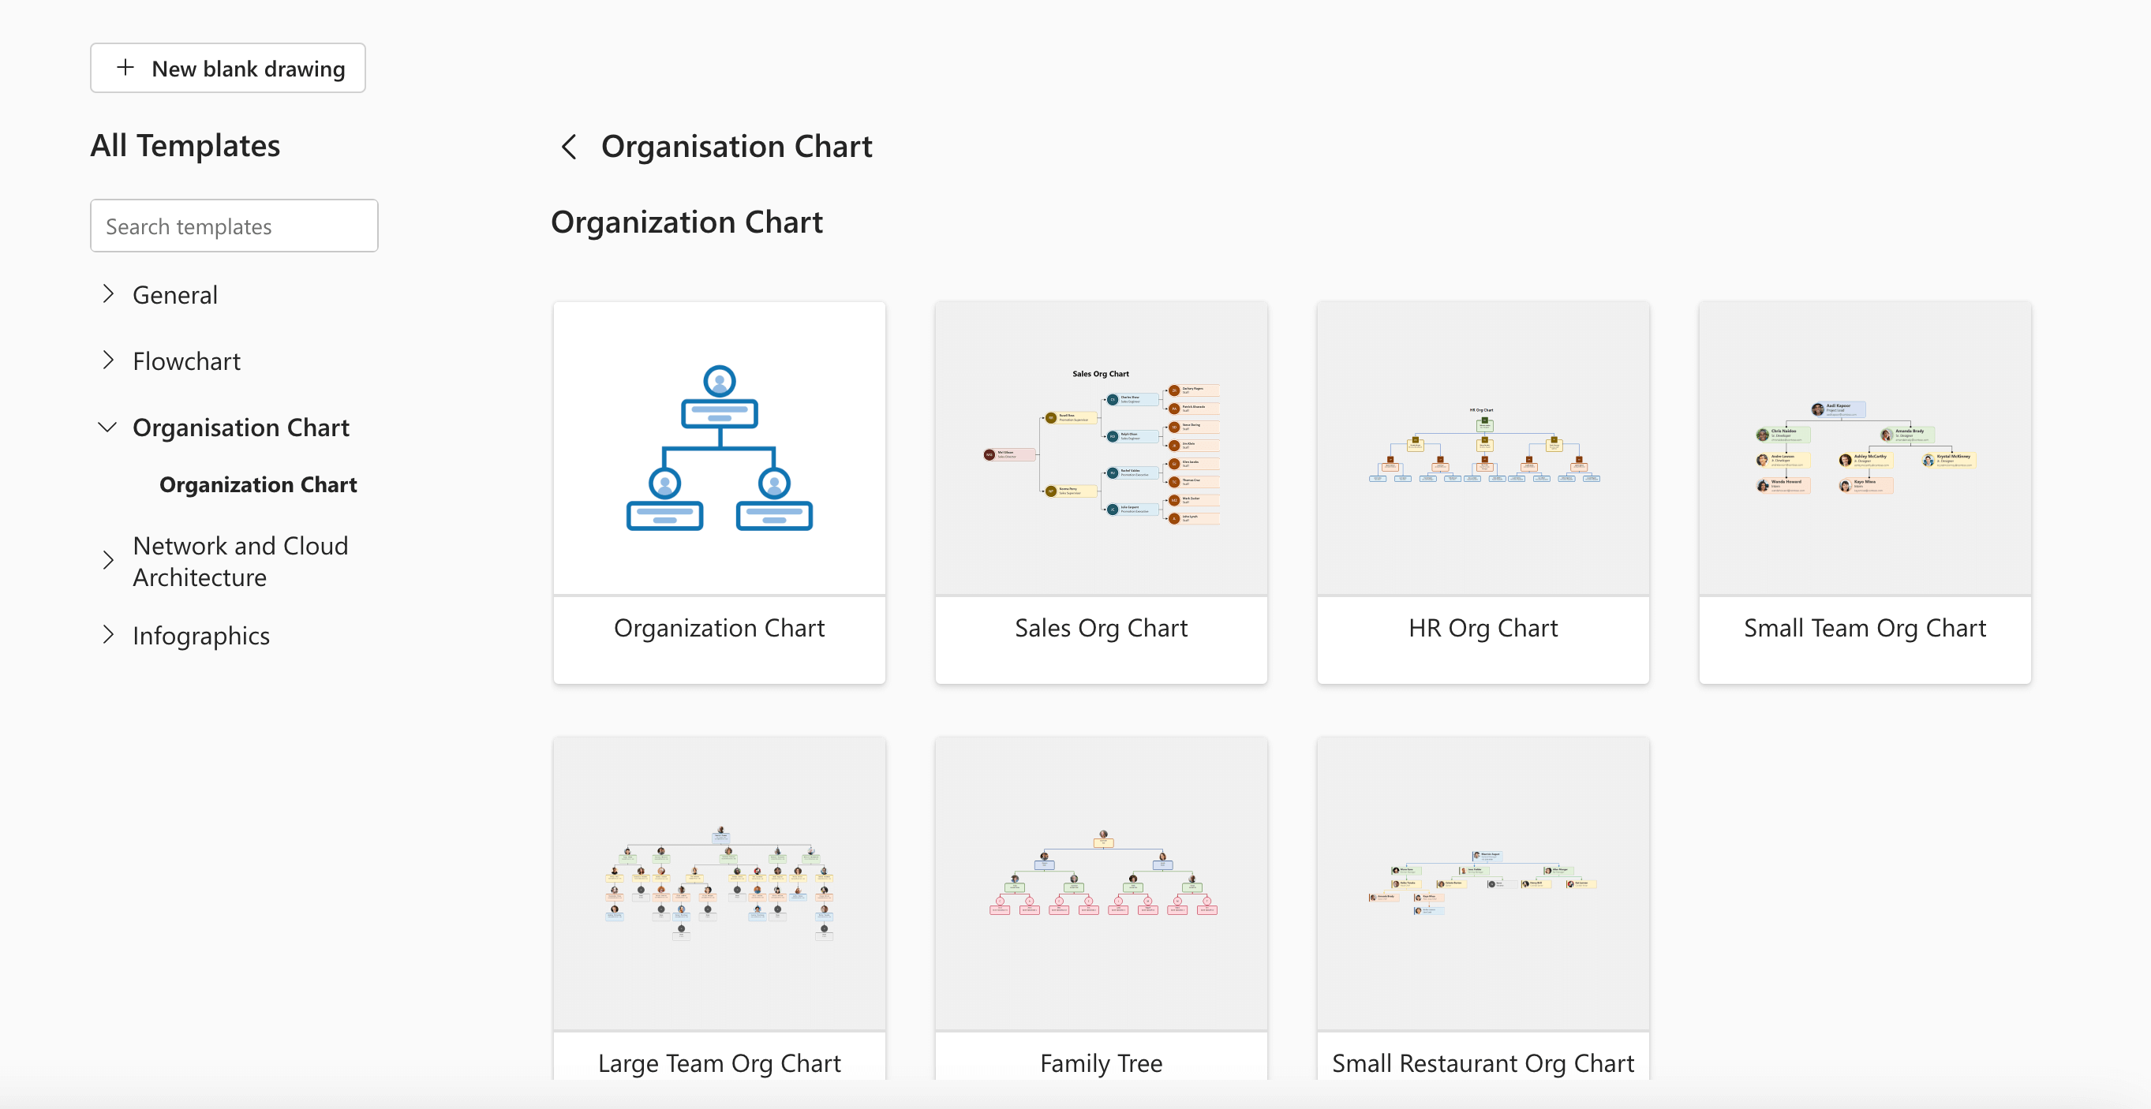Select Organization Chart in the sidebar
This screenshot has width=2151, height=1109.
(258, 484)
